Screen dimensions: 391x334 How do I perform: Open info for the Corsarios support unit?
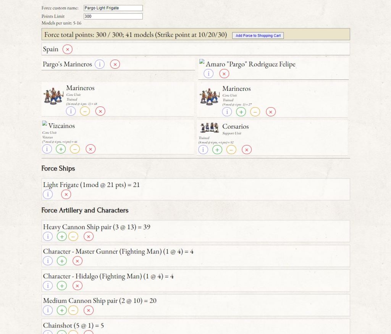click(x=203, y=150)
